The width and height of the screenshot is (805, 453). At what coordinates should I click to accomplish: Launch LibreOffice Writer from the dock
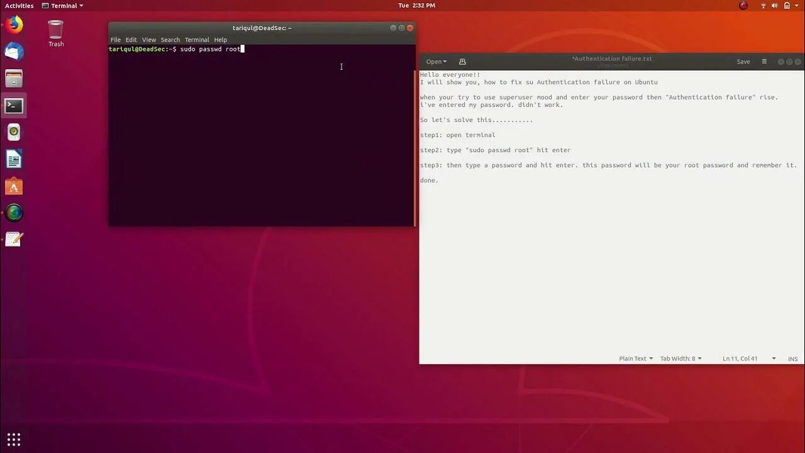pyautogui.click(x=14, y=159)
